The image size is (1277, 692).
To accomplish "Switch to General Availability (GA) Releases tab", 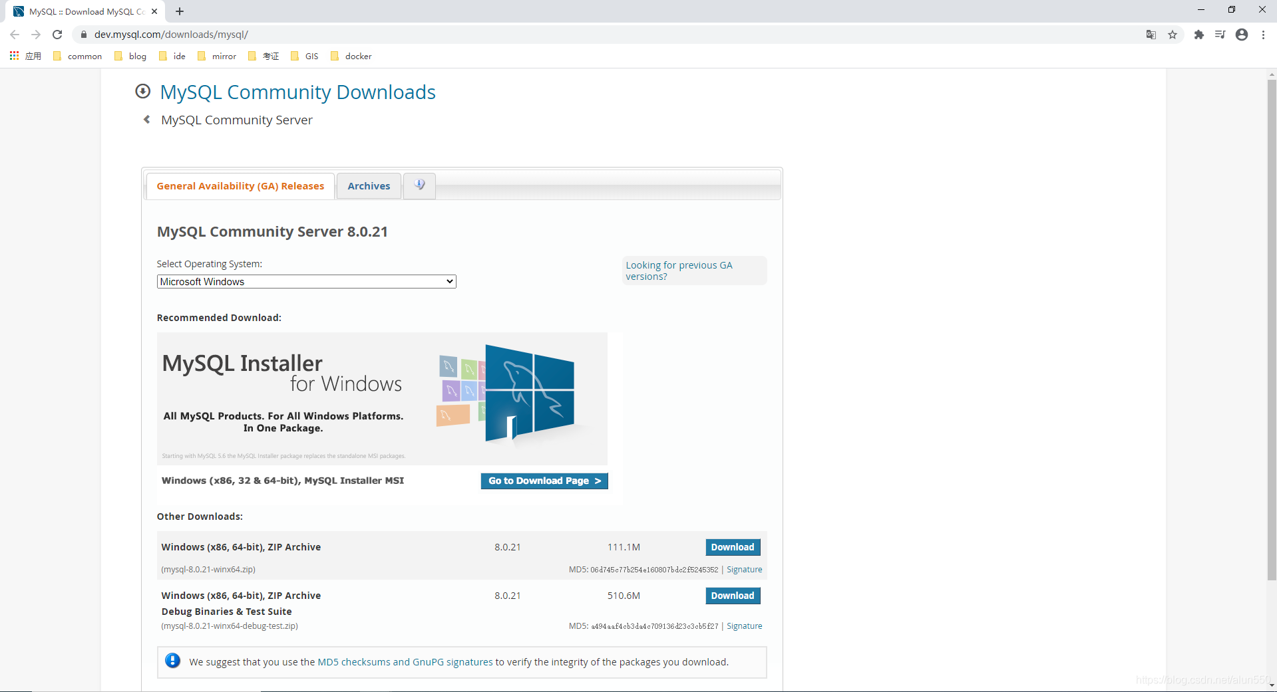I will coord(240,186).
